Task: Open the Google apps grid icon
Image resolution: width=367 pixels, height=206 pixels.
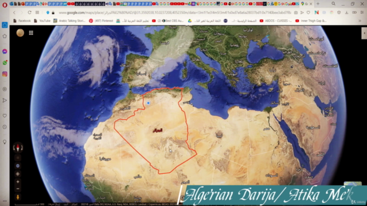Action: pos(31,33)
